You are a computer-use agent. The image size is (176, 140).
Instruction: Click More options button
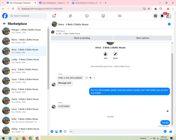[143, 38]
